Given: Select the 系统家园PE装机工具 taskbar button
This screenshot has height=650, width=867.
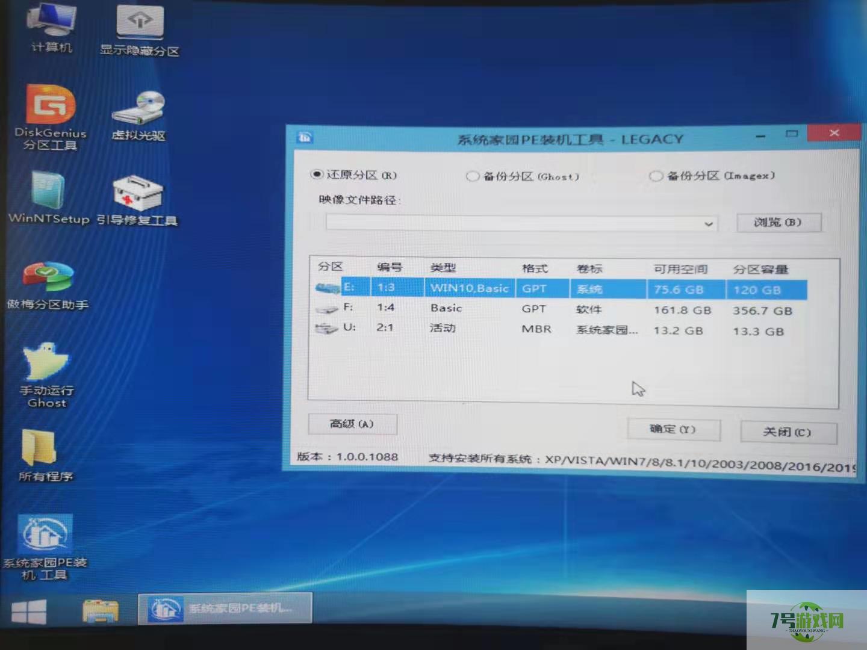Looking at the screenshot, I should tap(225, 608).
